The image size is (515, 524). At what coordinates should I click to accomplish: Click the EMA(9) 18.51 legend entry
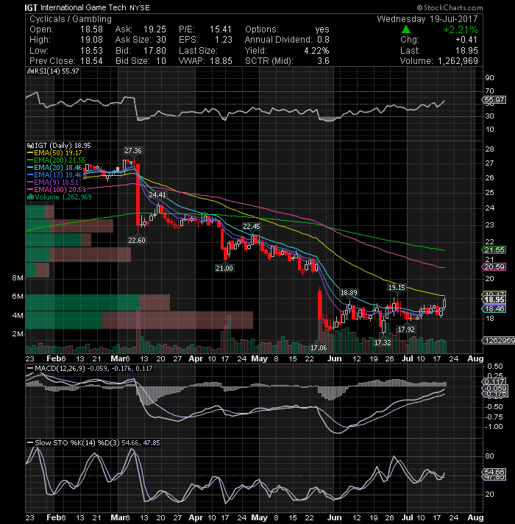(53, 182)
